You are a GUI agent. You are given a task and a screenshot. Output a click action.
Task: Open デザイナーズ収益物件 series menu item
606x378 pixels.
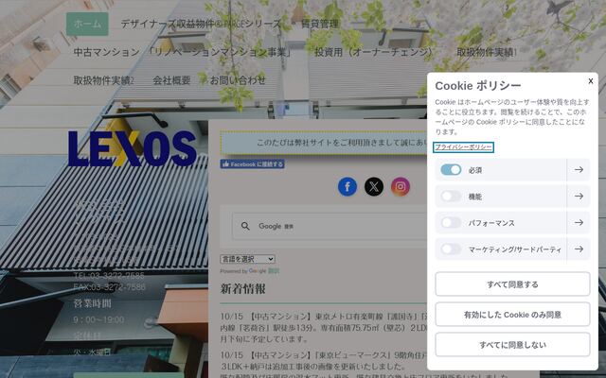pyautogui.click(x=201, y=24)
